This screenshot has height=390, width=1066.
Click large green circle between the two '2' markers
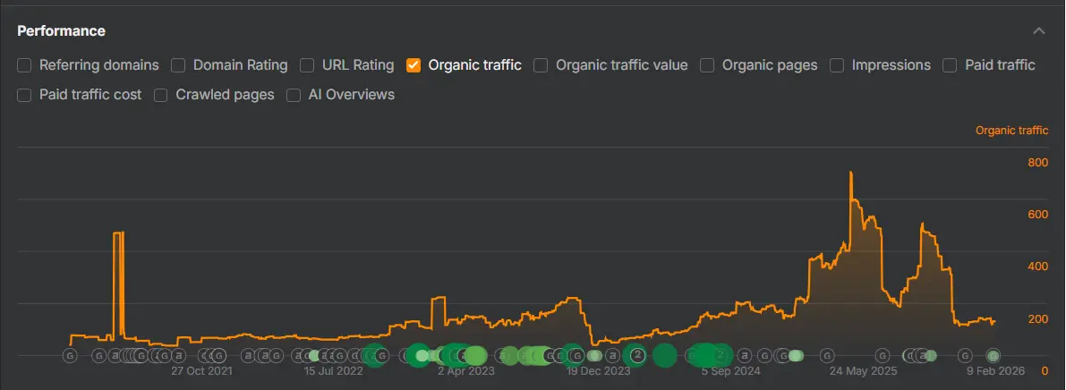pos(665,355)
